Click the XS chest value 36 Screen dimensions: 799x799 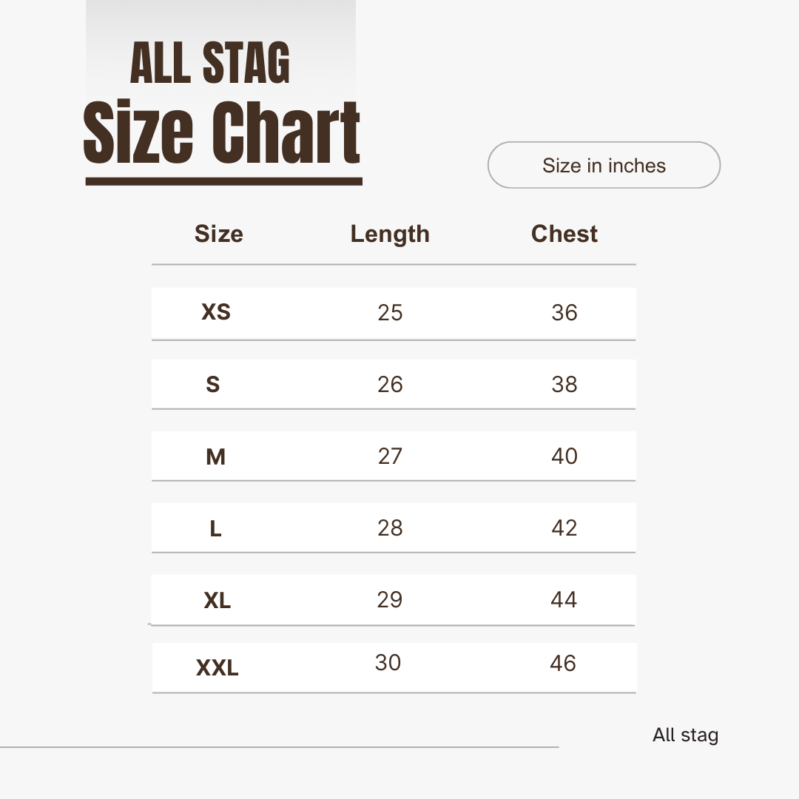564,313
